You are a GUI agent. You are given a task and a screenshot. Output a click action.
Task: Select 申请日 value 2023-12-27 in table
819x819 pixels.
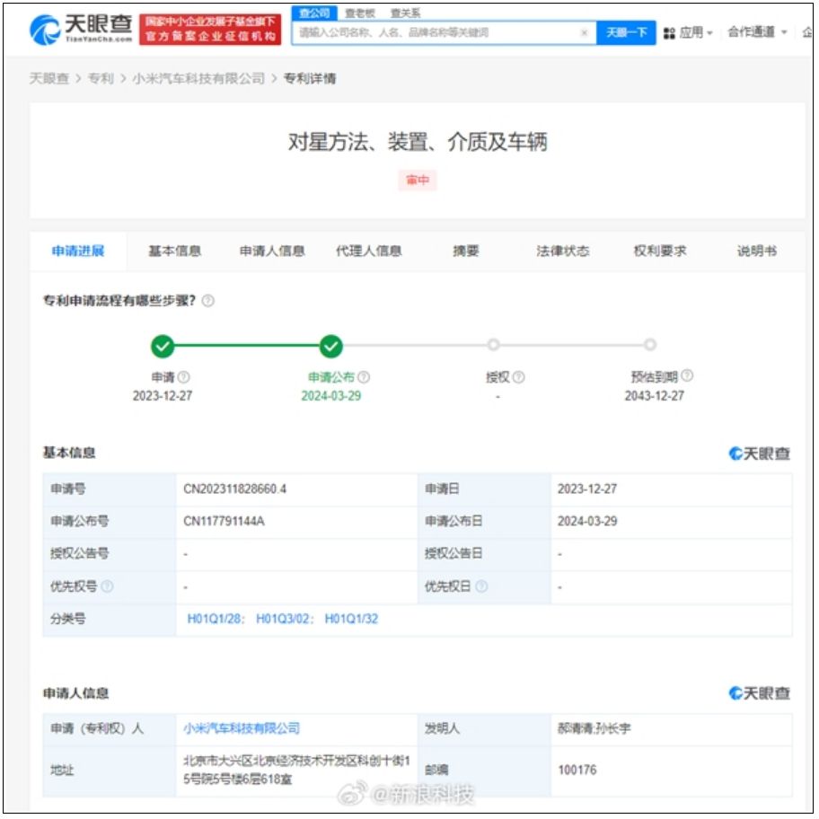[x=587, y=489]
